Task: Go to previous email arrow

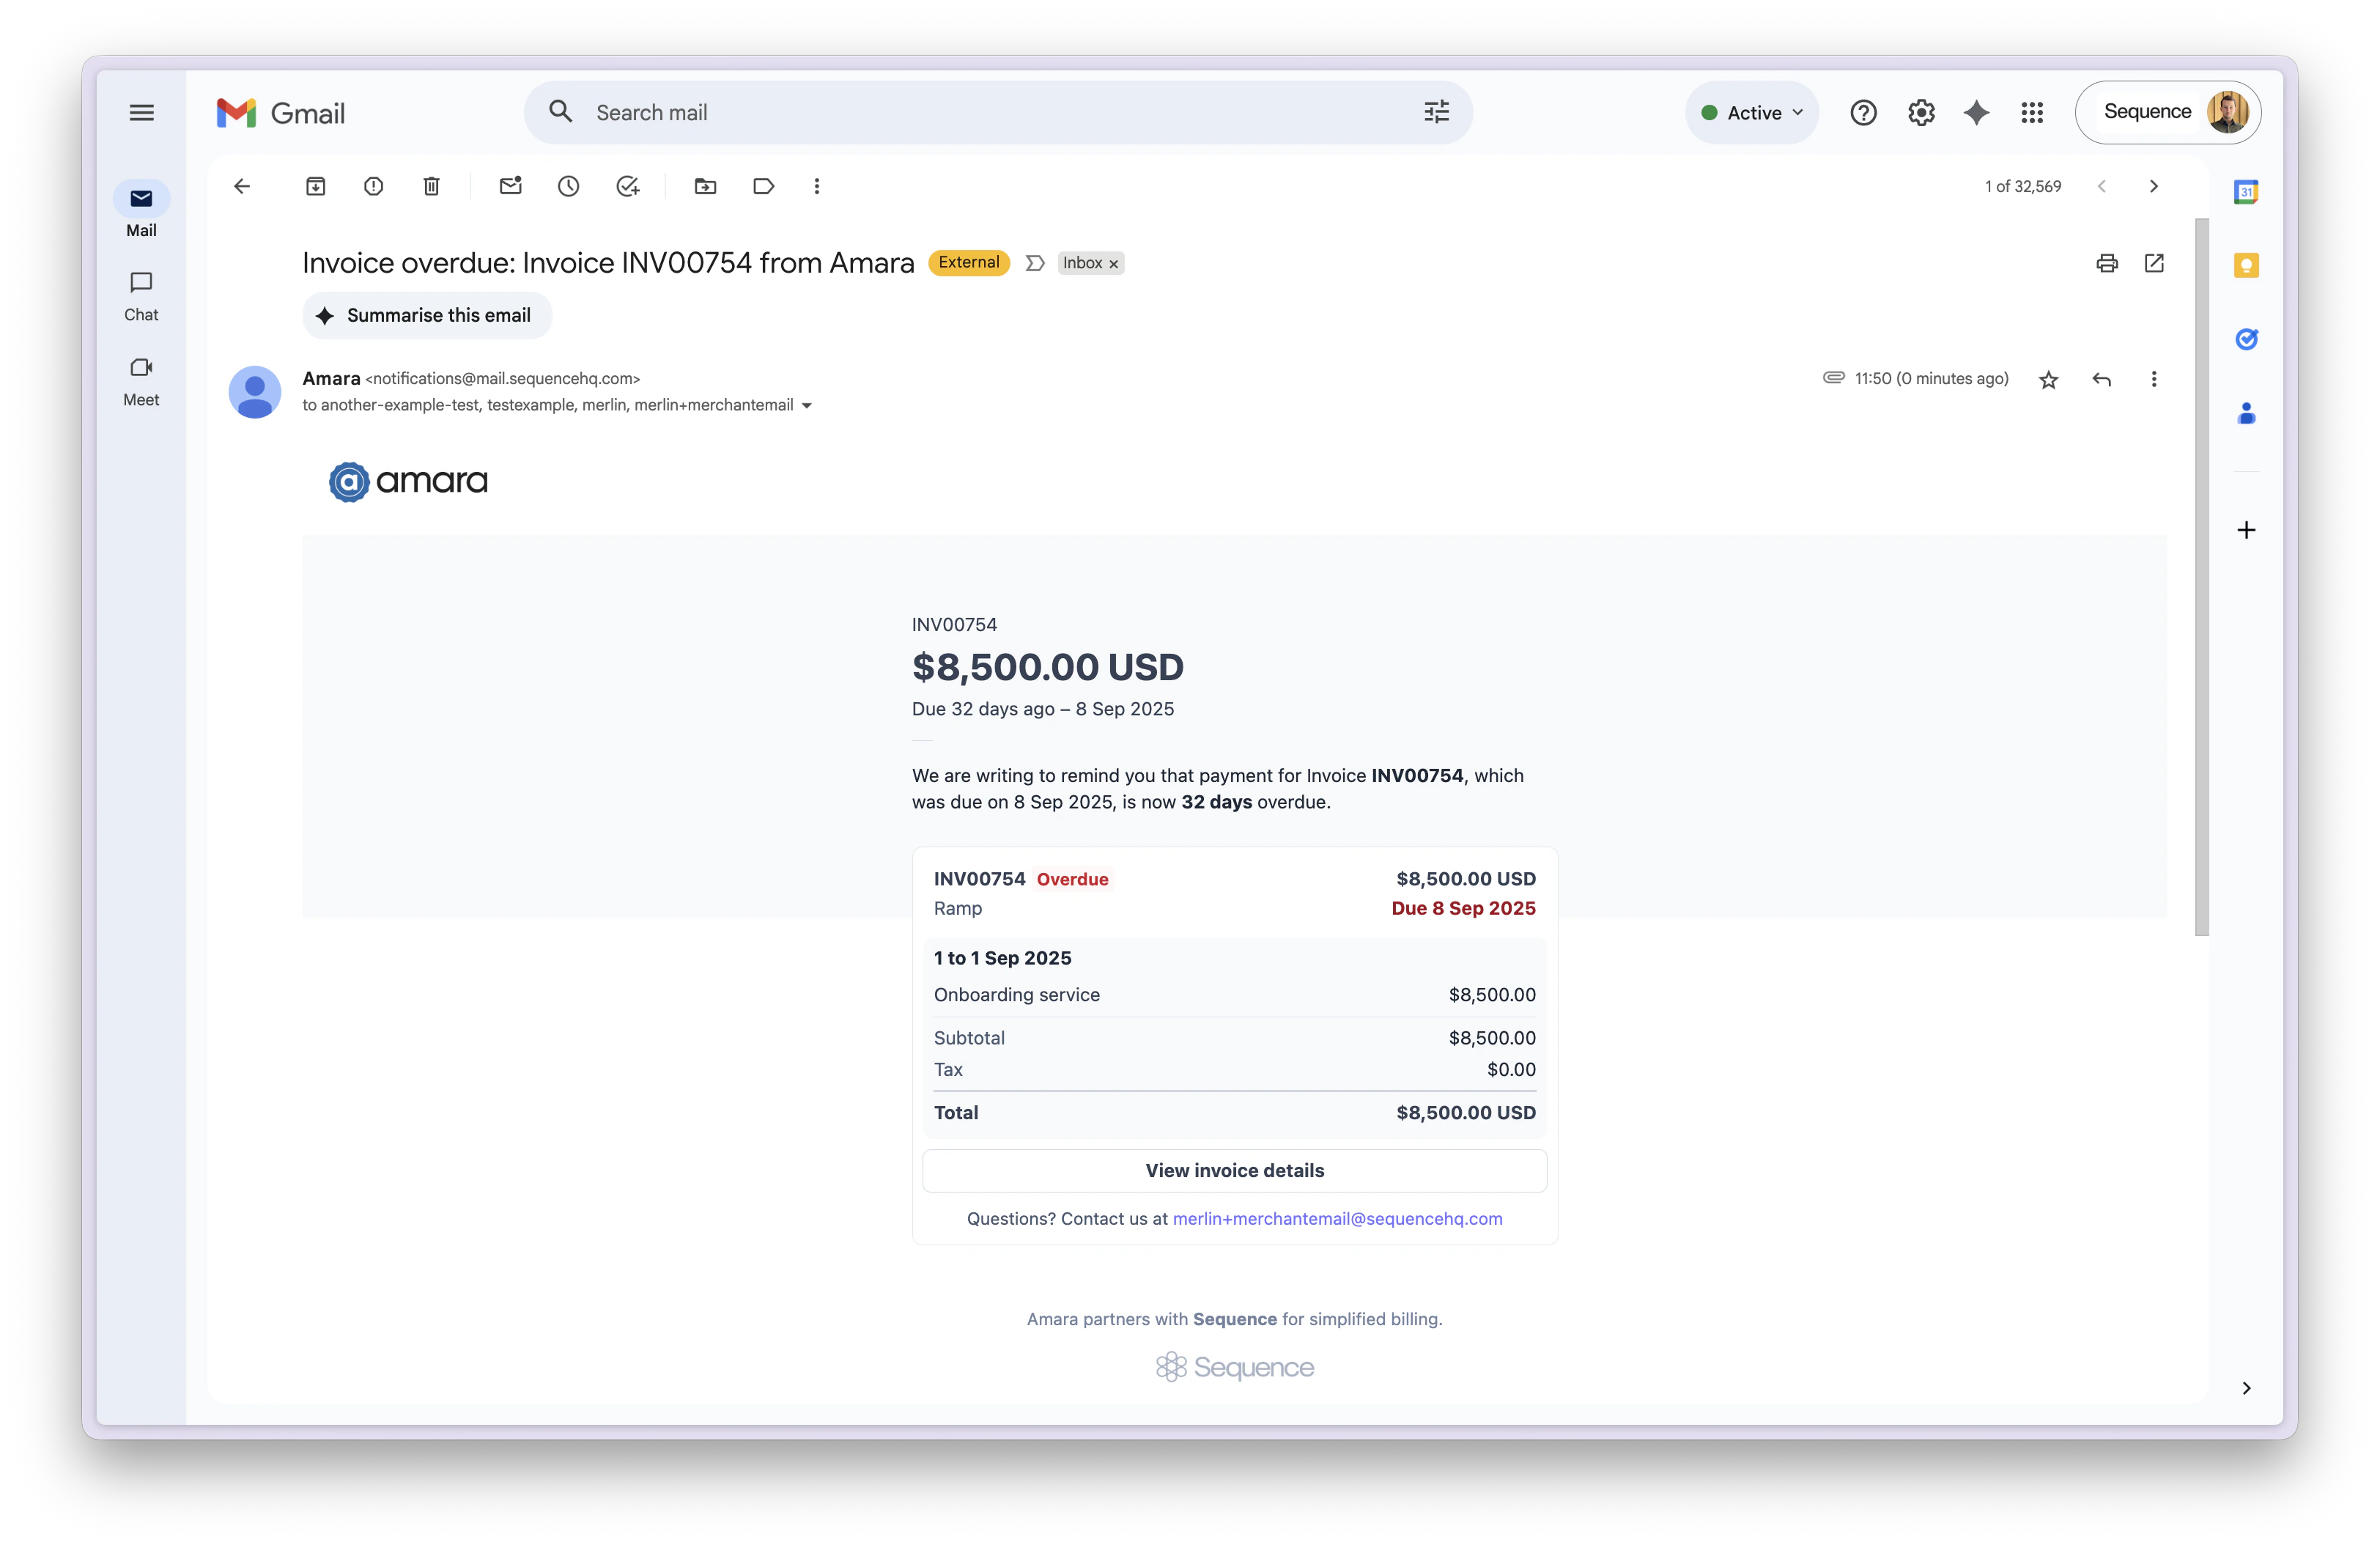Action: 2102,186
